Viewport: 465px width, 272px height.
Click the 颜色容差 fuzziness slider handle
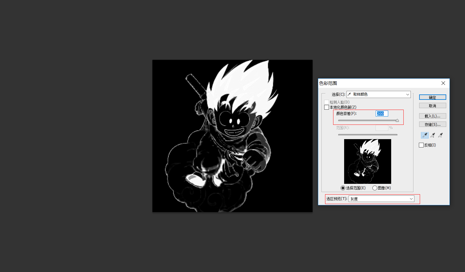397,120
